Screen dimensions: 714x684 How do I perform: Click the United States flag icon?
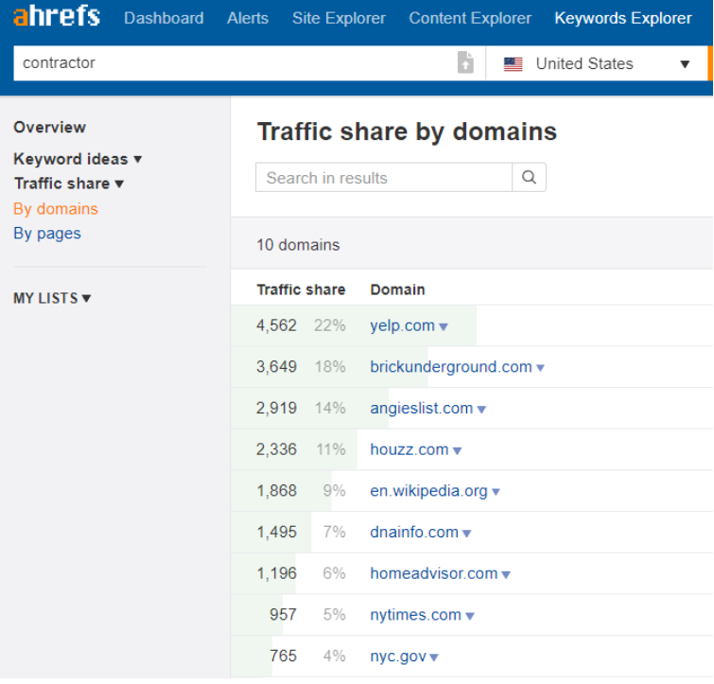(x=514, y=63)
